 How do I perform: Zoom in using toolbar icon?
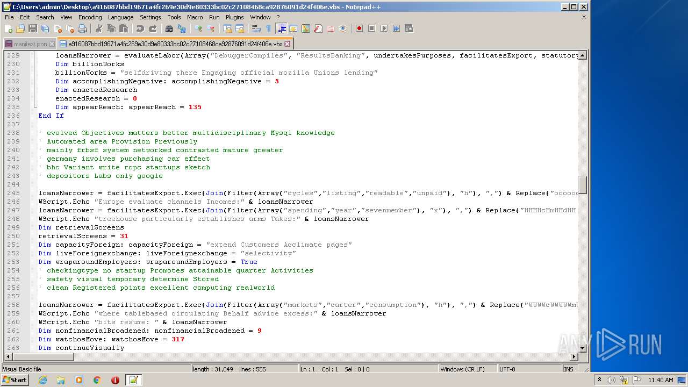click(x=198, y=28)
